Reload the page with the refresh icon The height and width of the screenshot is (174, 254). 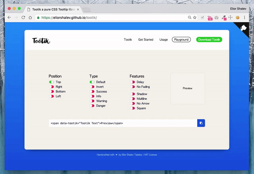pos(23,17)
